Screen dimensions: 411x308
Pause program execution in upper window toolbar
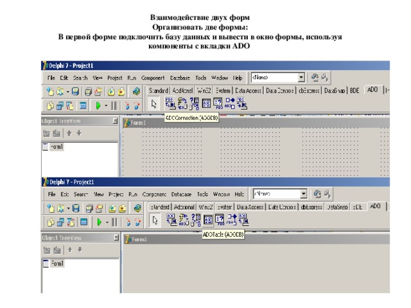pos(114,105)
